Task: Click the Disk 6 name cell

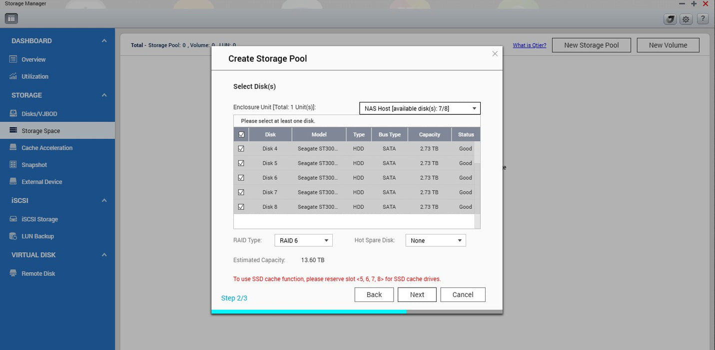Action: pyautogui.click(x=270, y=178)
